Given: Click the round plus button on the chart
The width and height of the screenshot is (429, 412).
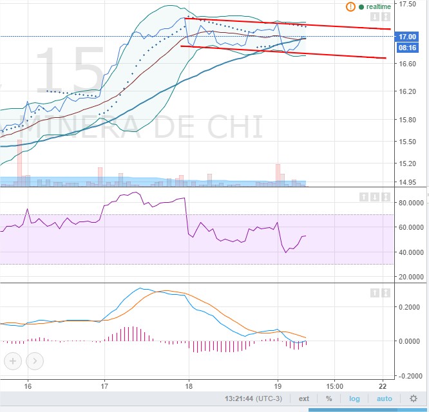Looking at the screenshot, I should click(12, 361).
